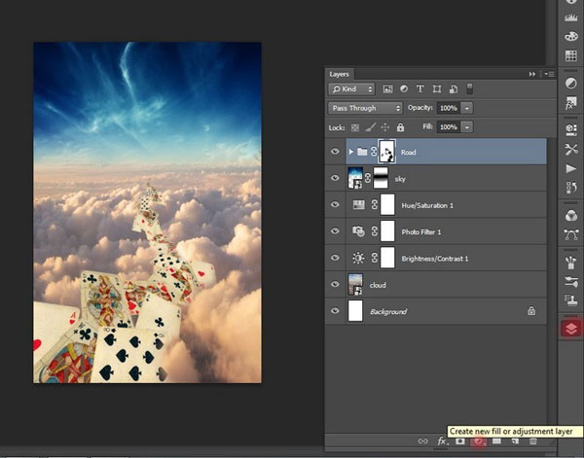Open the Styles fx panel icon

click(571, 103)
